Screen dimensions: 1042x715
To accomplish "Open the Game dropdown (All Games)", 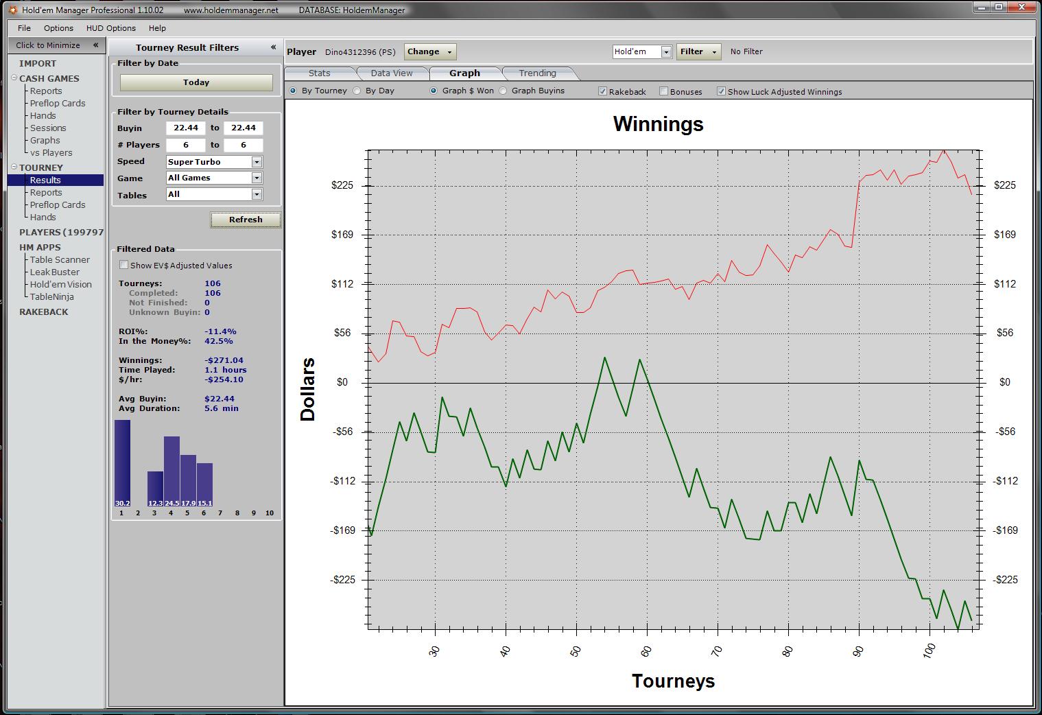I will [x=257, y=178].
